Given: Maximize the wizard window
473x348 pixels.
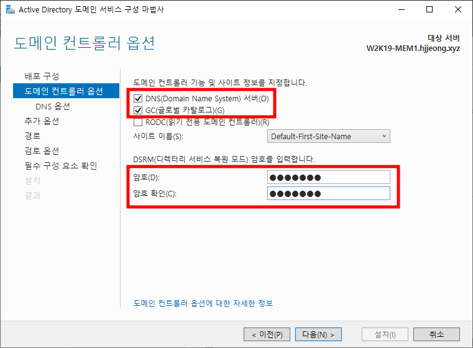Looking at the screenshot, I should (x=429, y=10).
